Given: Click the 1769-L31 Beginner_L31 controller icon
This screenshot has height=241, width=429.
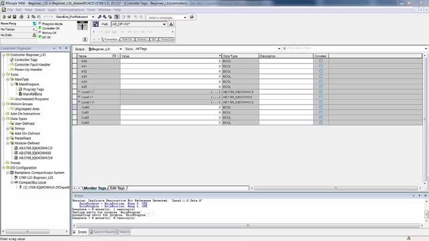Looking at the screenshot, I should (16, 177).
